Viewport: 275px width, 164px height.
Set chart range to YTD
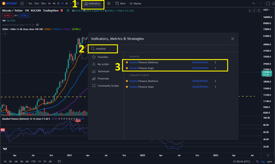(33, 161)
